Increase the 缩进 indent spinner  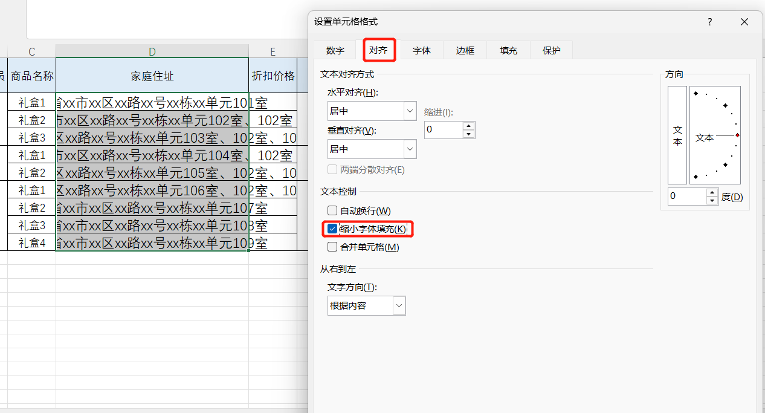pos(469,126)
